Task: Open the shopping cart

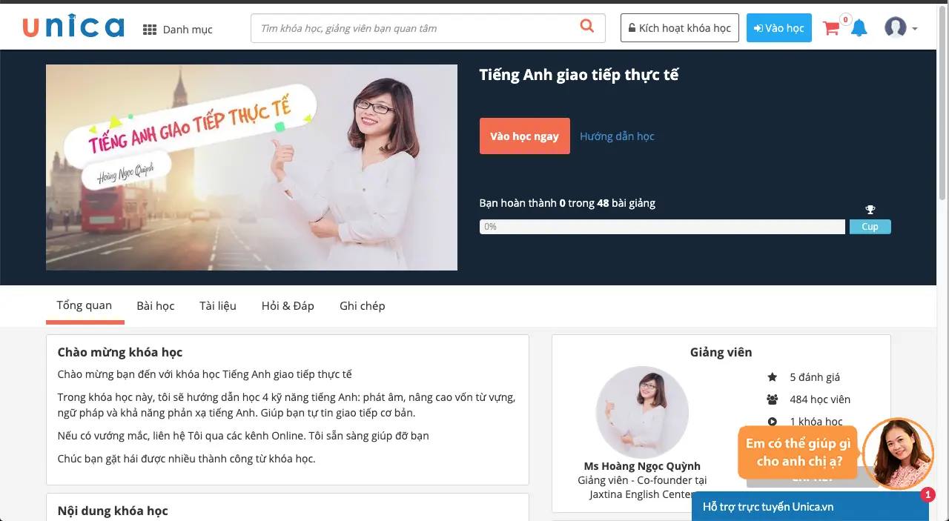Action: tap(831, 27)
